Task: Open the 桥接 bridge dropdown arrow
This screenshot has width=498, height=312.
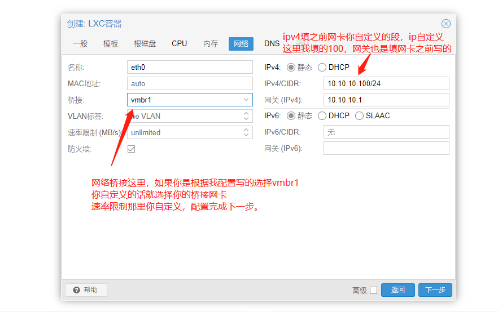Action: (x=246, y=100)
